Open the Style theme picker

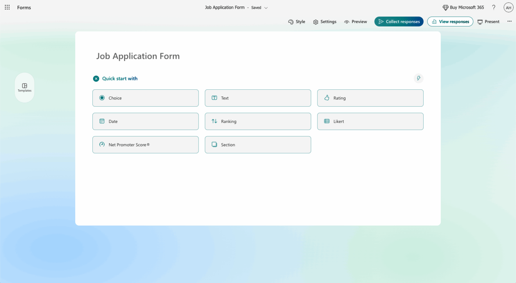(x=297, y=21)
